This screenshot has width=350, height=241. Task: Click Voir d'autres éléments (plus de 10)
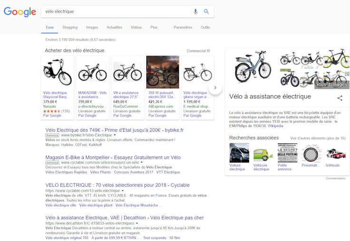pyautogui.click(x=318, y=138)
